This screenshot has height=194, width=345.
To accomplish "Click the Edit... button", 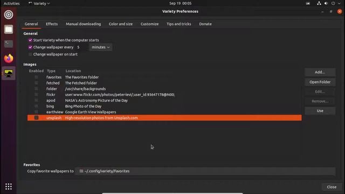I will [x=320, y=92].
